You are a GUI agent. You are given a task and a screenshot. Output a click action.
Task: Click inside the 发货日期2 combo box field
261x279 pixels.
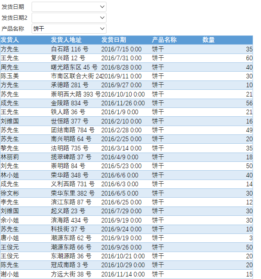(x=69, y=18)
